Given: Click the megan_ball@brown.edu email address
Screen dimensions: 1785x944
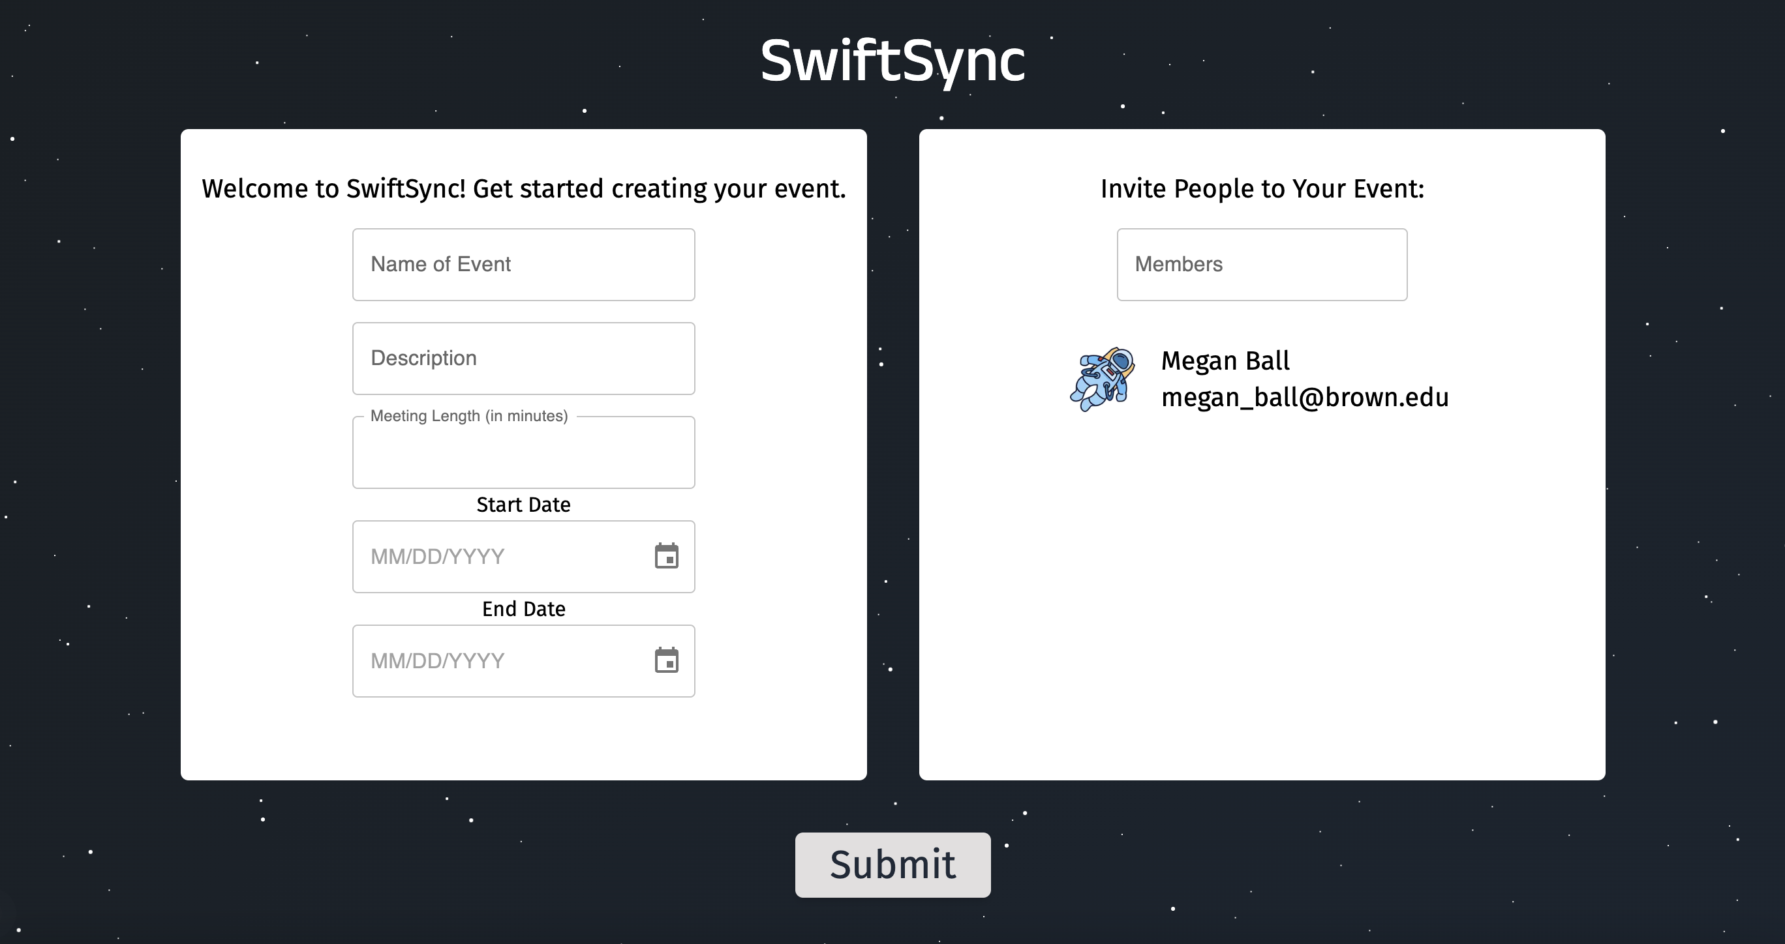Looking at the screenshot, I should coord(1304,398).
